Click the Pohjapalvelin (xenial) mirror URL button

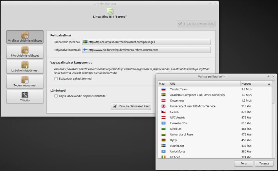(146, 50)
